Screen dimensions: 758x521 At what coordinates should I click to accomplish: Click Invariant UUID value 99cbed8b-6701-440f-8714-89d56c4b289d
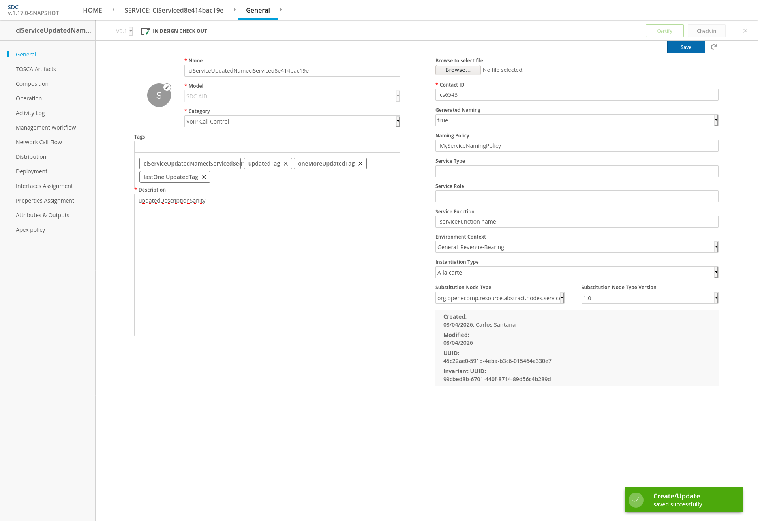(497, 379)
